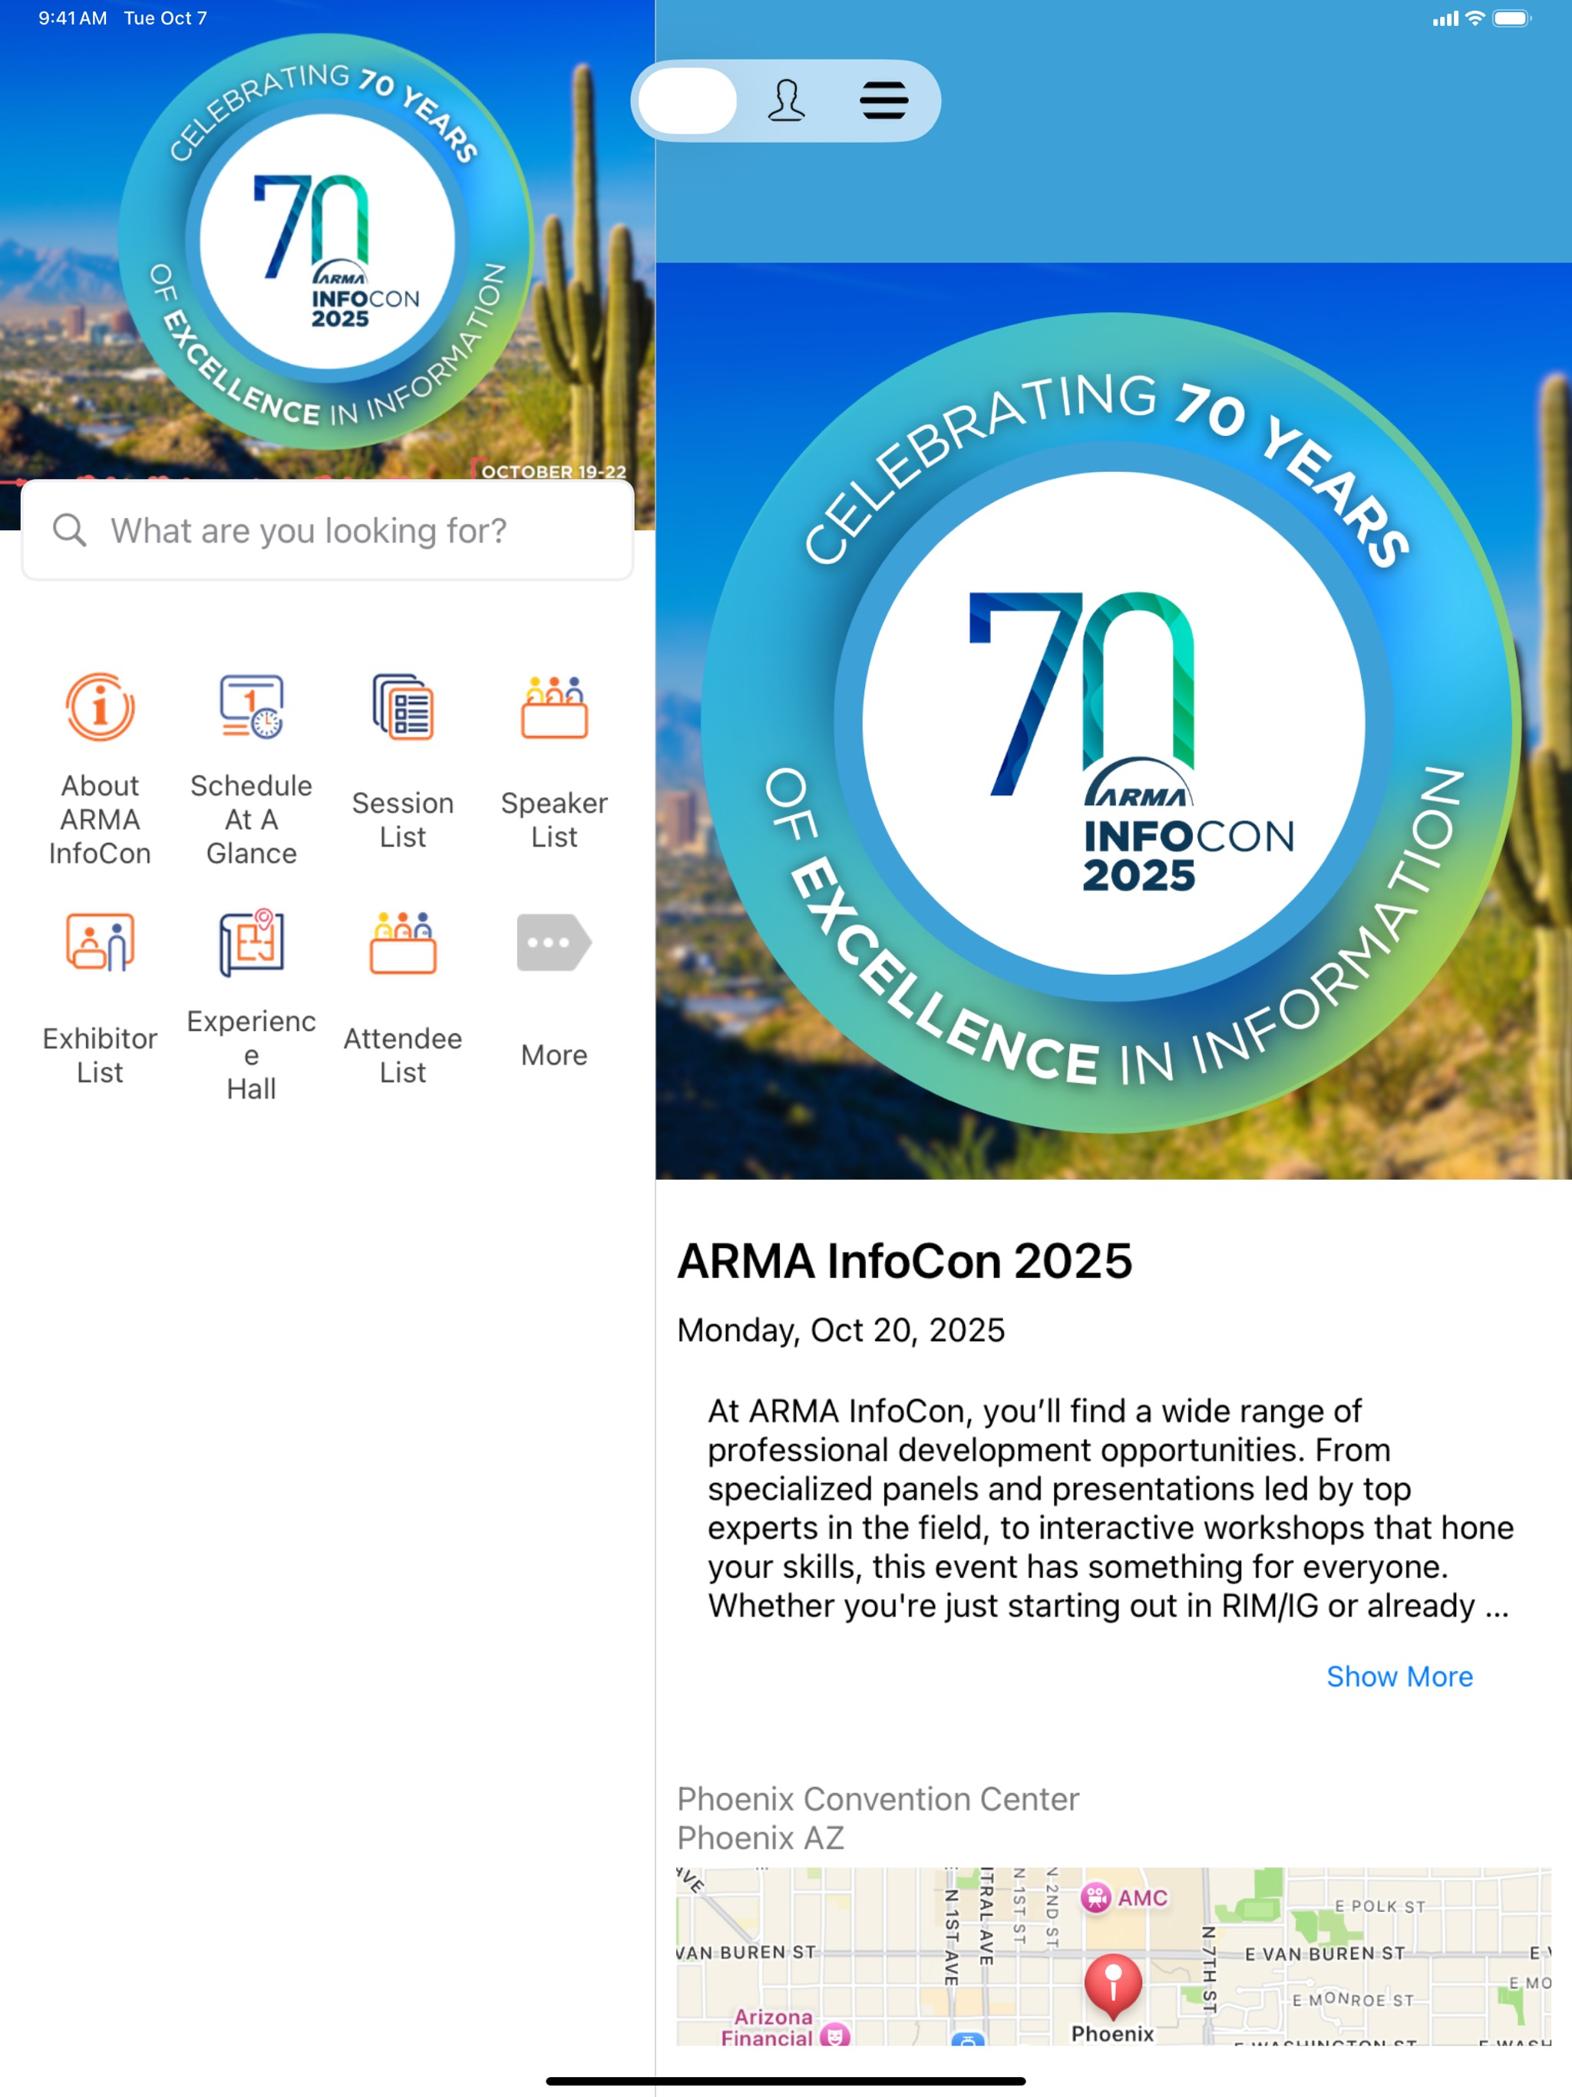This screenshot has height=2097, width=1572.
Task: Open Schedule At A Glance icon
Action: (251, 707)
